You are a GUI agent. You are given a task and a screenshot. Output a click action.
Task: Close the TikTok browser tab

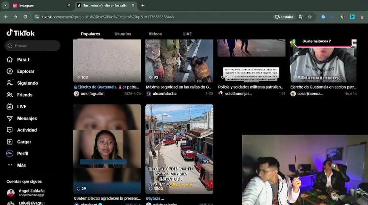pos(133,5)
